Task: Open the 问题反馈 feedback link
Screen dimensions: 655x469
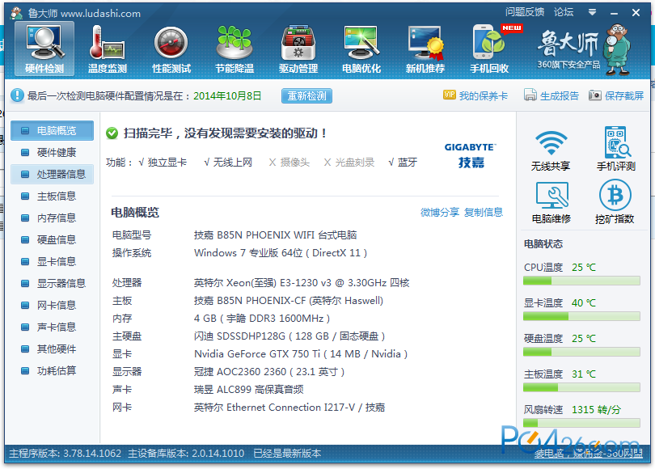Action: pyautogui.click(x=525, y=12)
